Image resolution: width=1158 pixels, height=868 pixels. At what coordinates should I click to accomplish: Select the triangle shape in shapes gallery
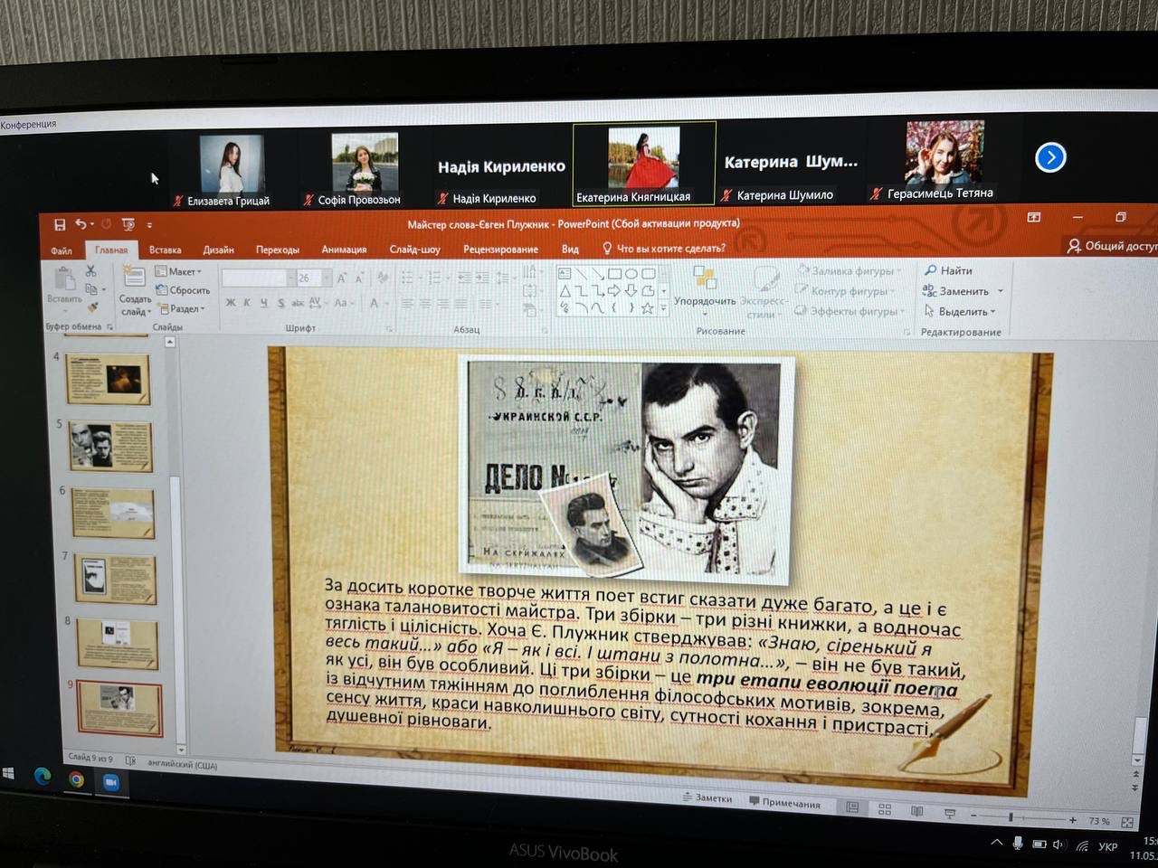(x=565, y=291)
